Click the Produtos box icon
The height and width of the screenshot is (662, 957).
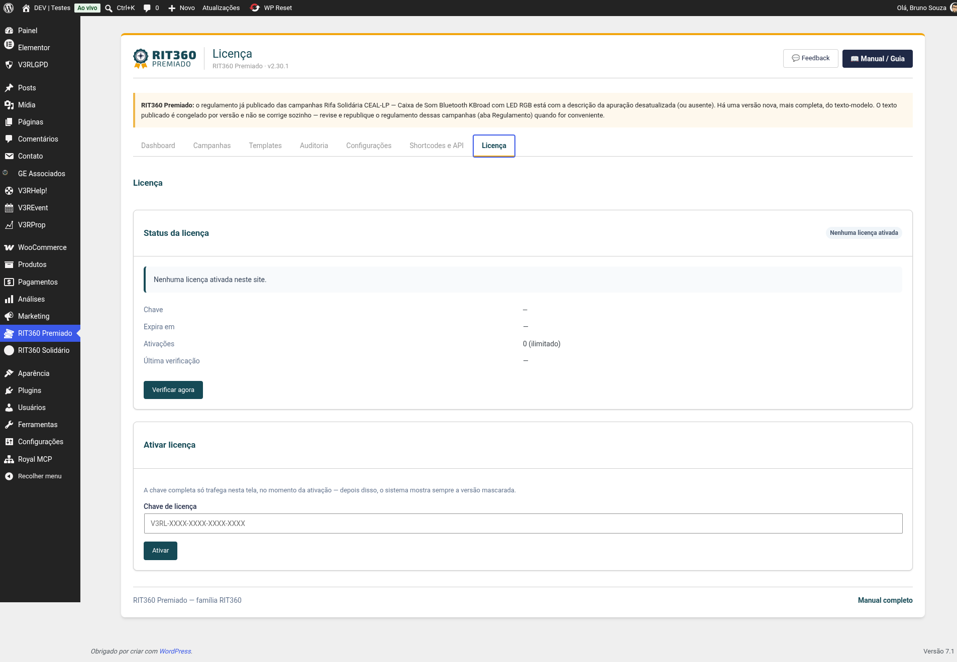9,264
